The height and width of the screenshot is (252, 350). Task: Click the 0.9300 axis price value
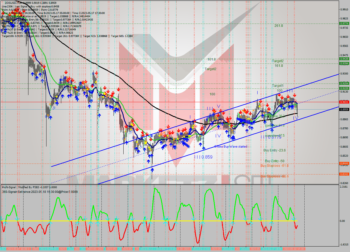tap(344, 74)
